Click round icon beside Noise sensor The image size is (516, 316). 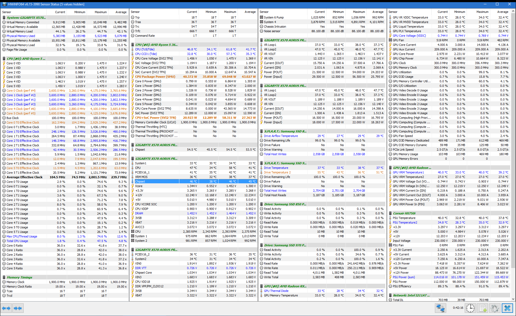coord(261,31)
